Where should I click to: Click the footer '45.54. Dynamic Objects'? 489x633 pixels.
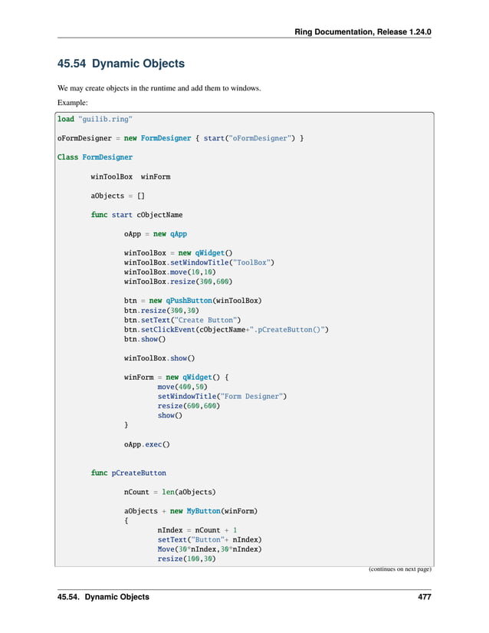(103, 597)
